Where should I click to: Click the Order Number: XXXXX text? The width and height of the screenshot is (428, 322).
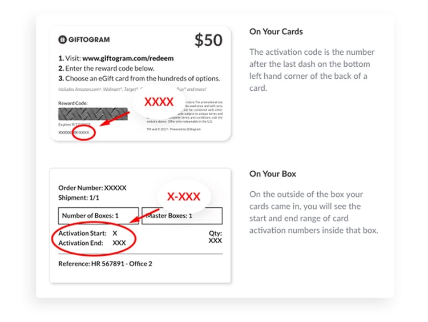click(92, 188)
